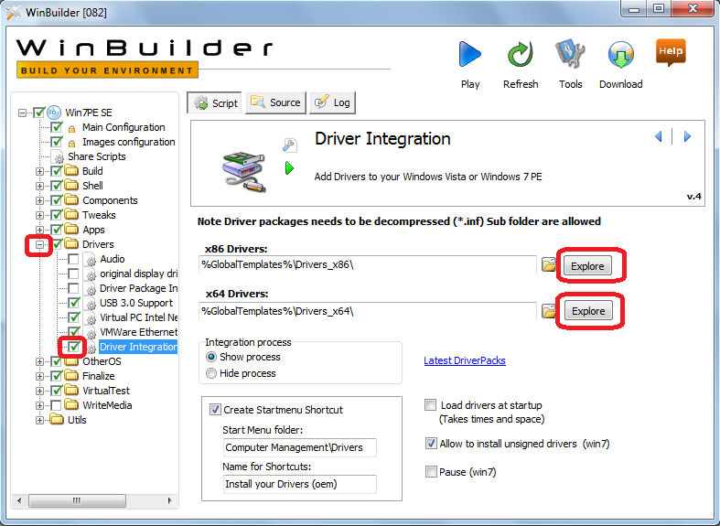The width and height of the screenshot is (720, 526).
Task: Enable the Pause (win7) checkbox
Action: [x=431, y=472]
